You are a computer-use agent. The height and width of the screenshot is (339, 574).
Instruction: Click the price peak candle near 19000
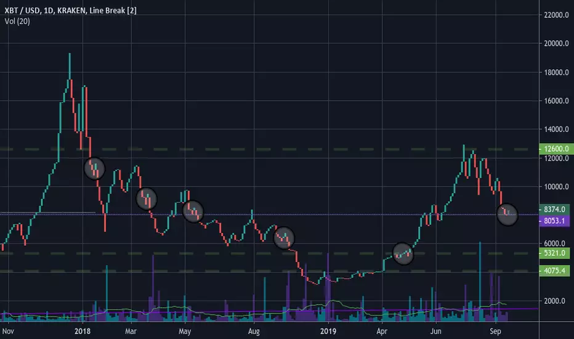tap(70, 67)
